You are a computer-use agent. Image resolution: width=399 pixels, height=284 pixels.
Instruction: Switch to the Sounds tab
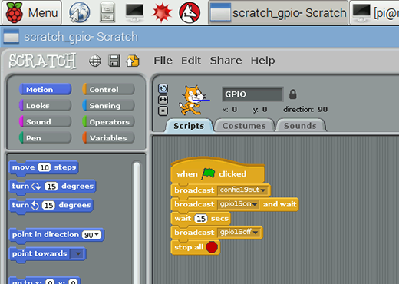tap(300, 126)
